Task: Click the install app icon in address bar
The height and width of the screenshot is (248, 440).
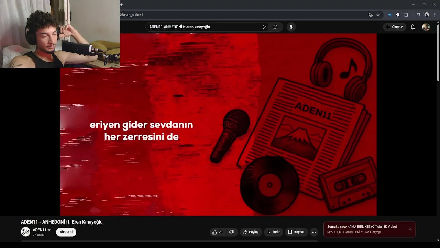Action: 371,15
